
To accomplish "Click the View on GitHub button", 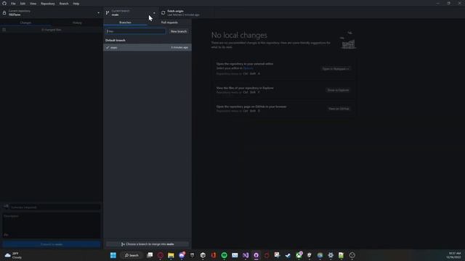I will [x=339, y=109].
